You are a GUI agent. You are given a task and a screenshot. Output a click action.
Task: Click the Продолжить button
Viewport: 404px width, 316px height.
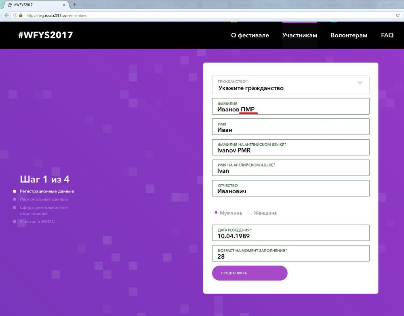click(250, 273)
